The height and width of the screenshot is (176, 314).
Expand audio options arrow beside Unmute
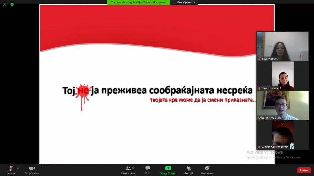(18, 168)
